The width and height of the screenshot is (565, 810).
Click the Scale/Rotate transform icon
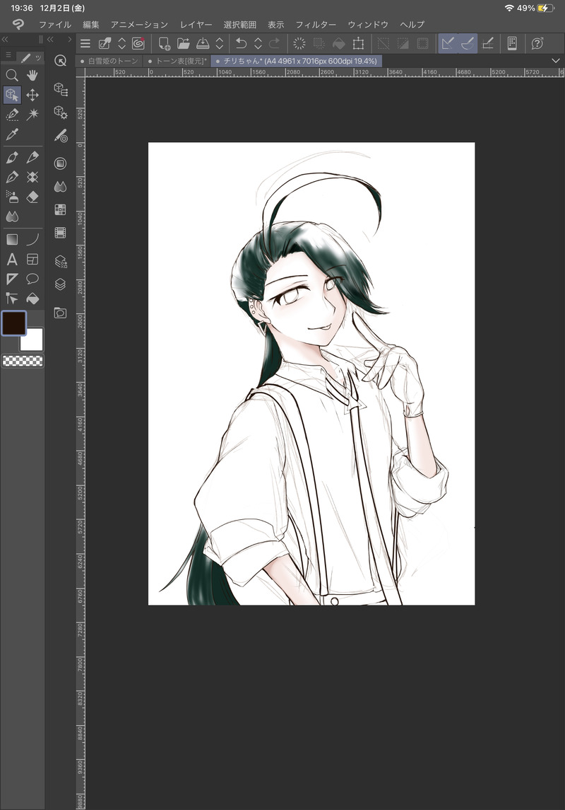coord(358,43)
